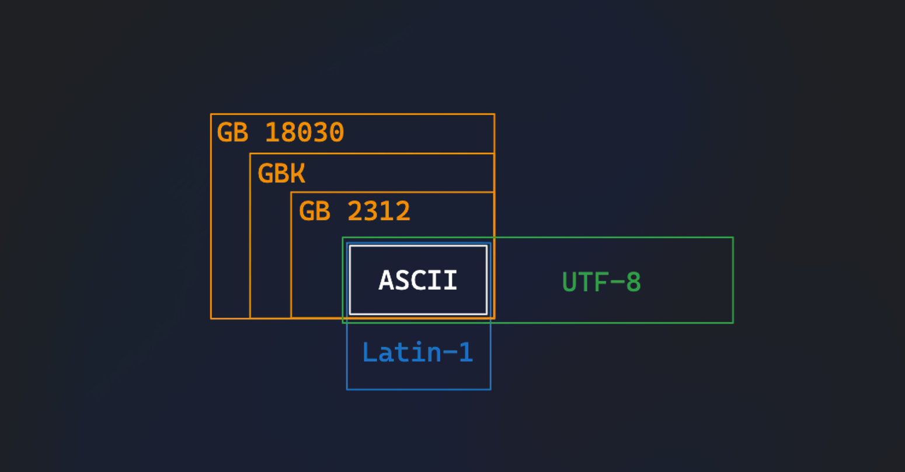The image size is (905, 472).
Task: Click the GB 2312 label
Action: coord(354,211)
